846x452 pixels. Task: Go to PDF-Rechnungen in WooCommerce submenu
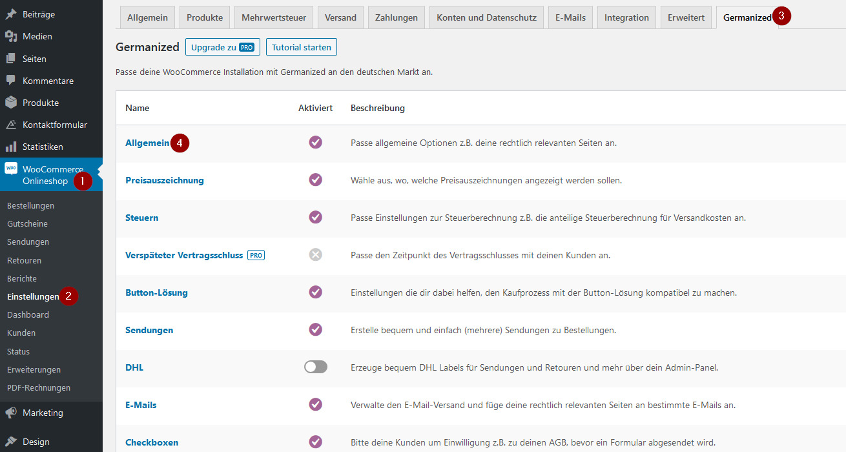[39, 387]
